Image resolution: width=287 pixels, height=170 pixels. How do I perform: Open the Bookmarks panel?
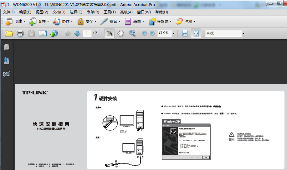tap(6, 61)
